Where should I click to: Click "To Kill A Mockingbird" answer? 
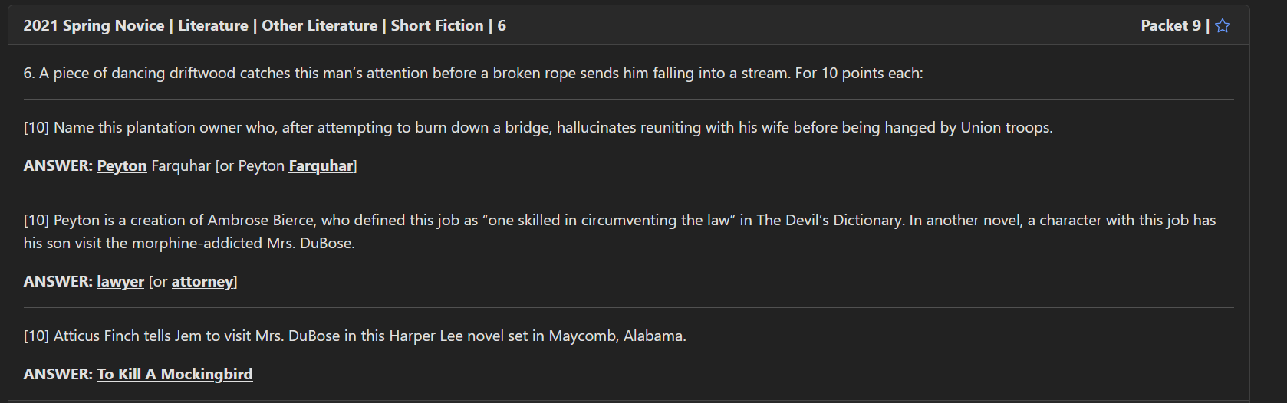coord(175,374)
